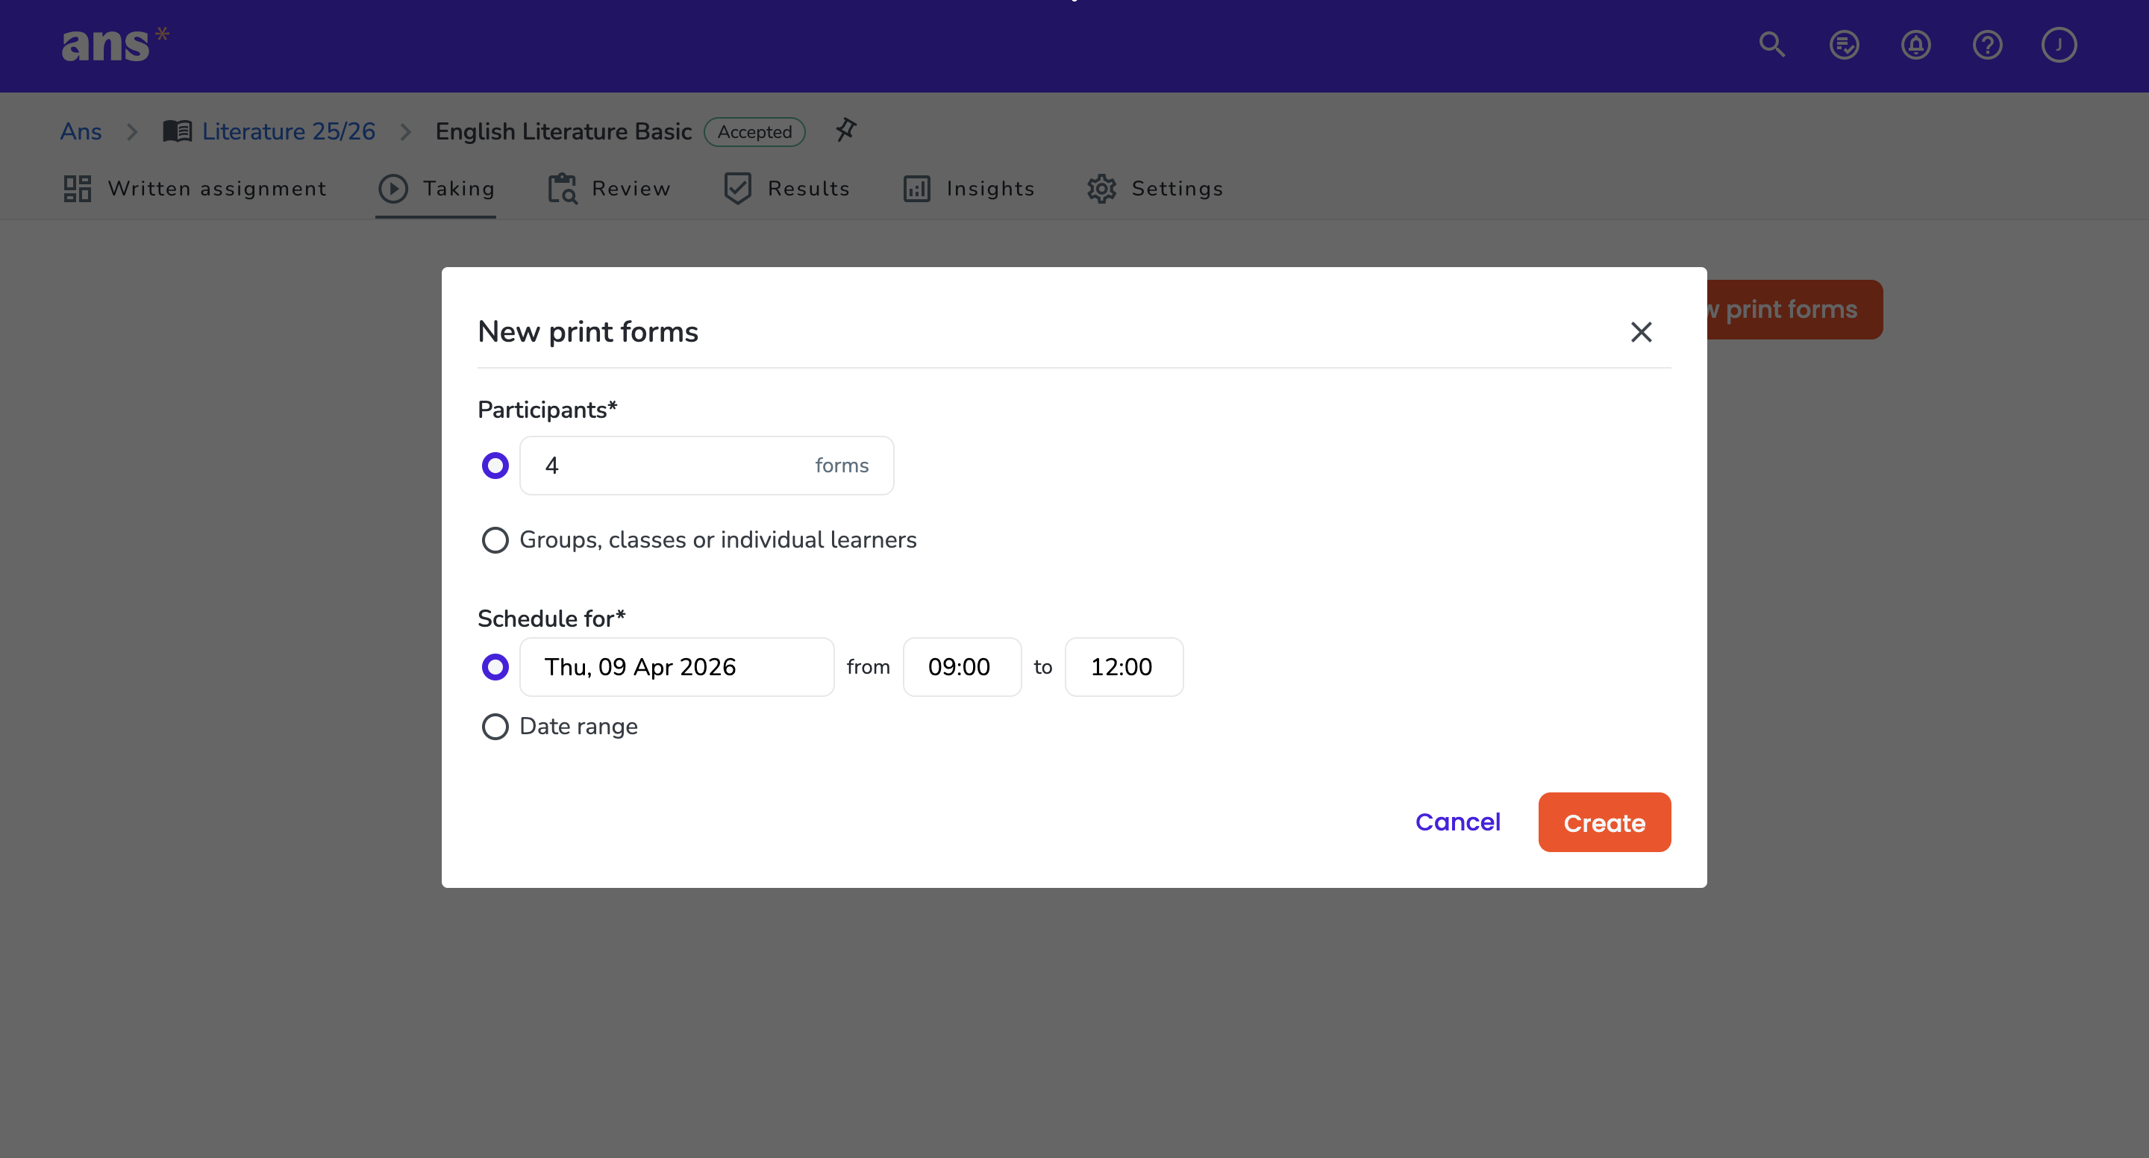Click the ans logo
Screen dimensions: 2149x1158
click(115, 44)
